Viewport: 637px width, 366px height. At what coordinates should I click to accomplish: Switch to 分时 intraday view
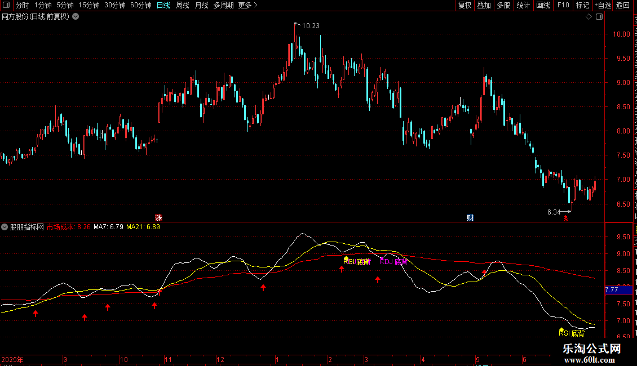tap(23, 5)
